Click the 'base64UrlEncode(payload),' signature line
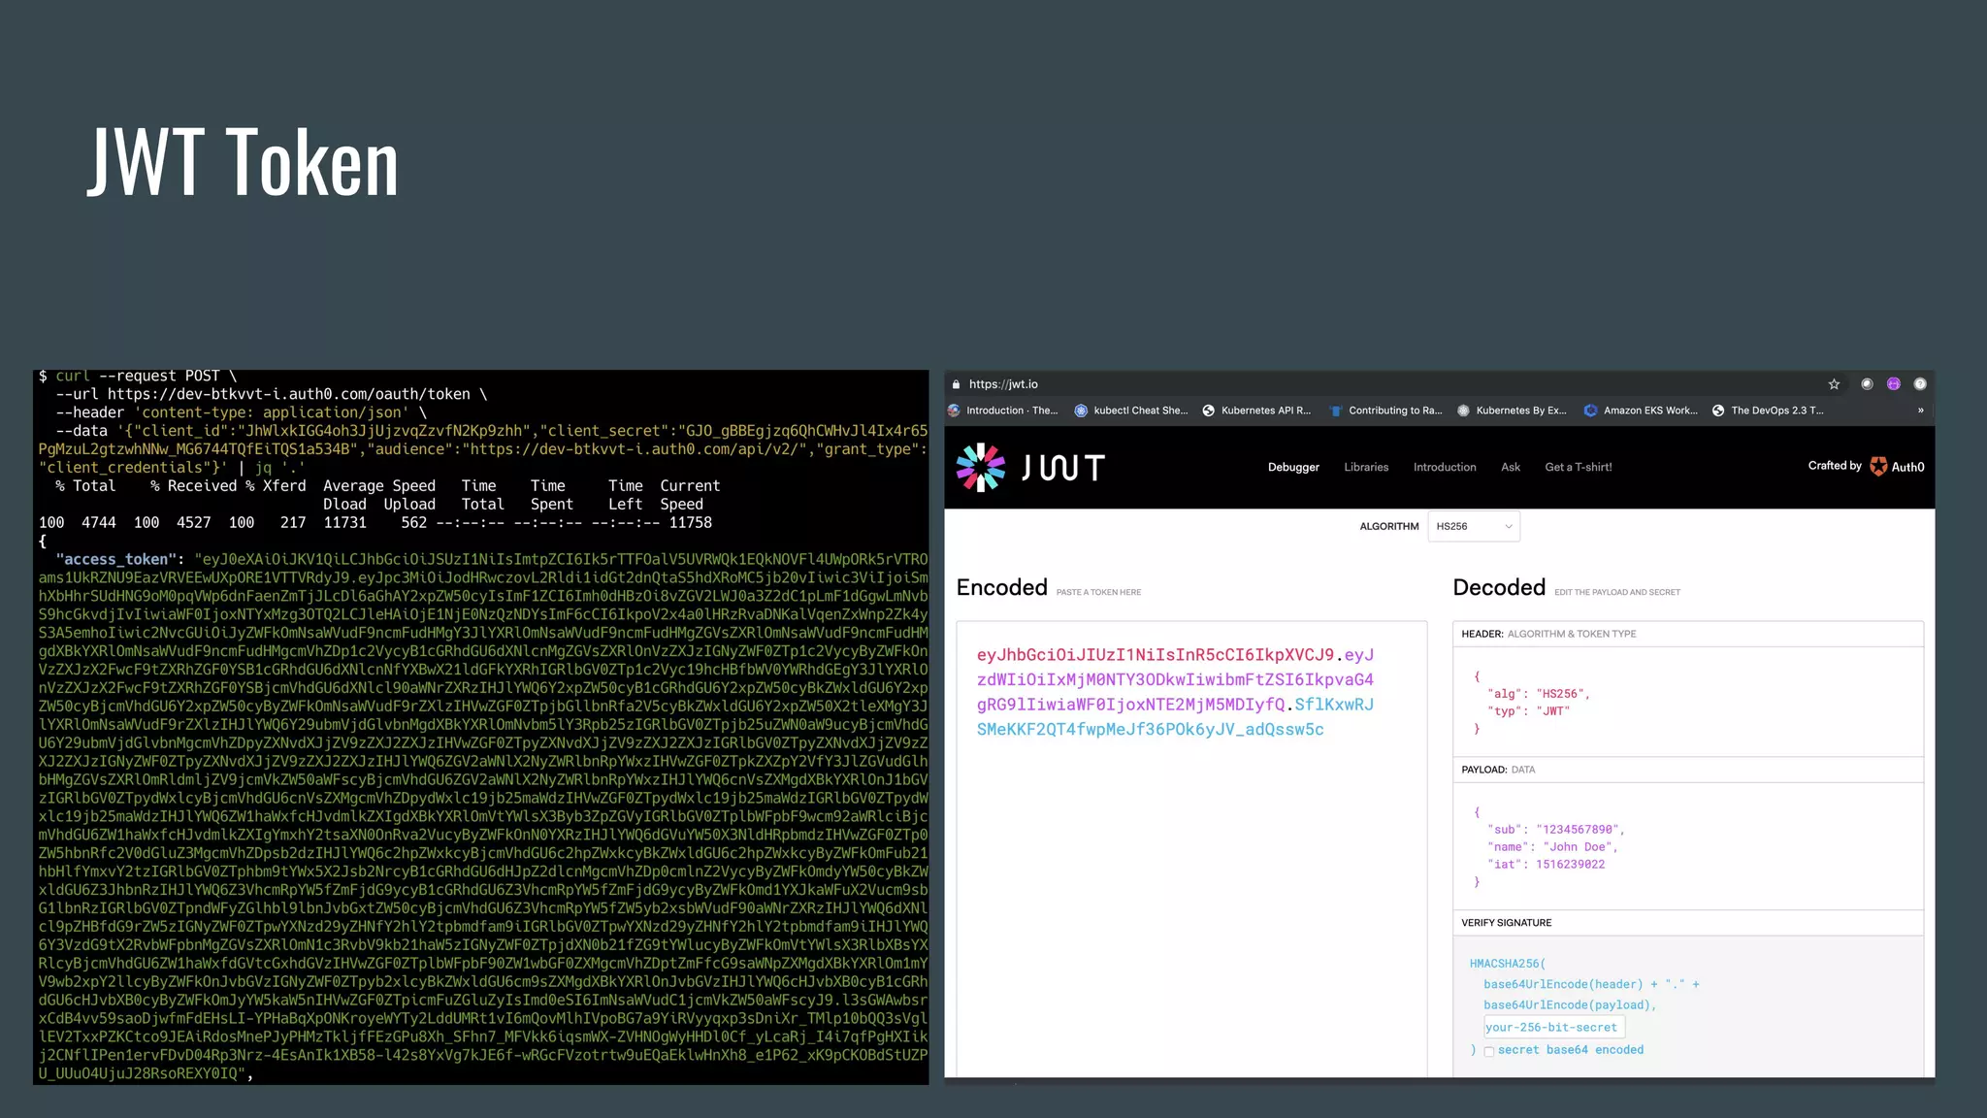The height and width of the screenshot is (1118, 1987). 1570,1005
